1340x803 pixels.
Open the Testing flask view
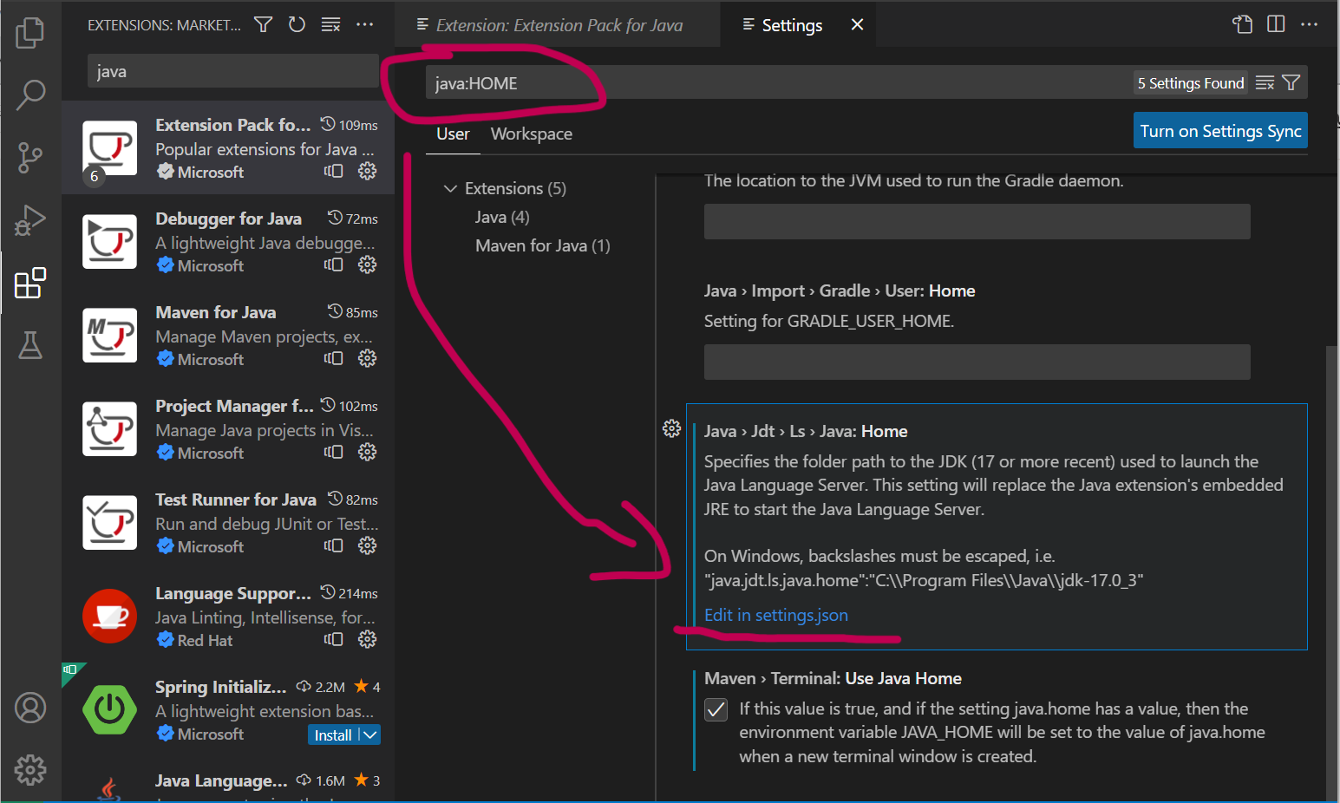30,345
